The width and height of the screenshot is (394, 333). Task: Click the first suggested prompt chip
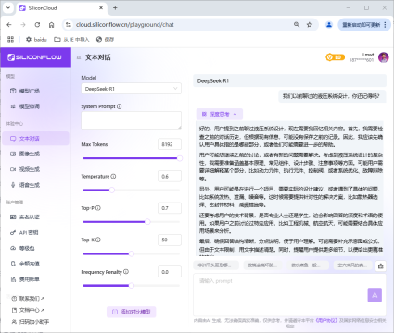216,265
